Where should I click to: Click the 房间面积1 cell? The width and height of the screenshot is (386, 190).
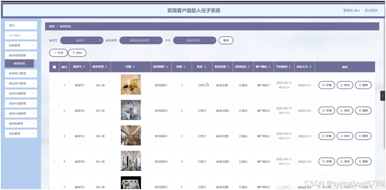161,85
